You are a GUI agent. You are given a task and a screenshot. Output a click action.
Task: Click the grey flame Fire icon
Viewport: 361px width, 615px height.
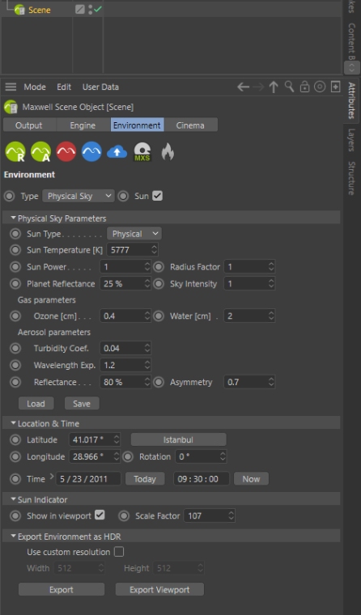(x=168, y=152)
